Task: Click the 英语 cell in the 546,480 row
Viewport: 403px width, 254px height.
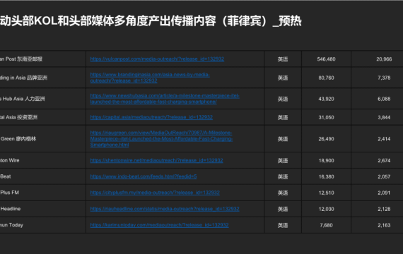Action: (x=283, y=59)
